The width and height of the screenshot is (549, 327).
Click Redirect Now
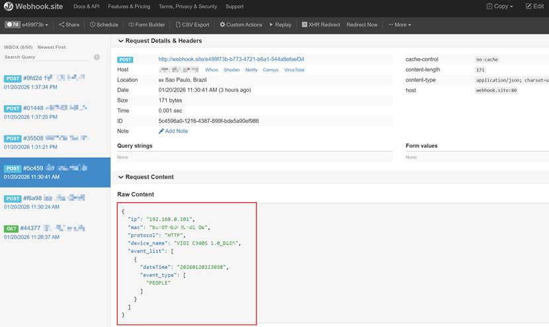tap(362, 25)
